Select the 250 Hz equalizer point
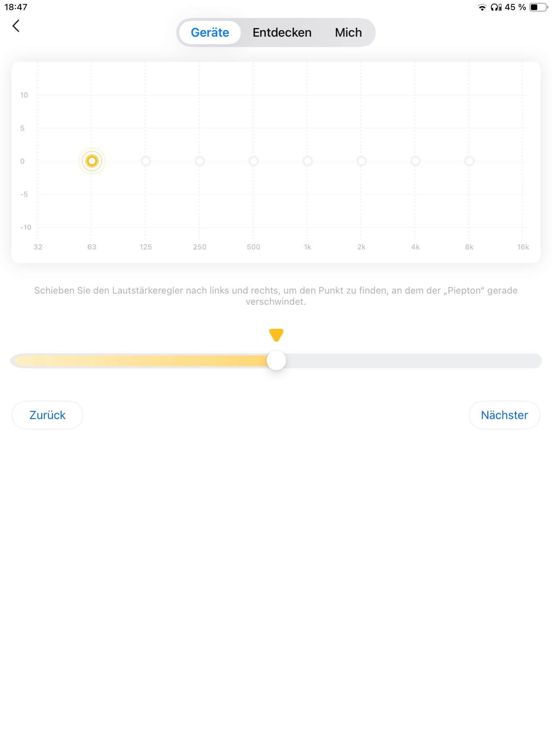 200,161
